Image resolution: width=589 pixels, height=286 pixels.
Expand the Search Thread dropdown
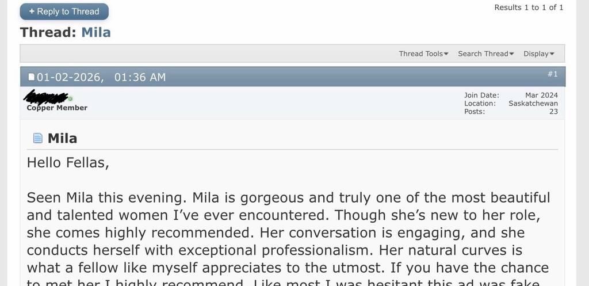[485, 54]
